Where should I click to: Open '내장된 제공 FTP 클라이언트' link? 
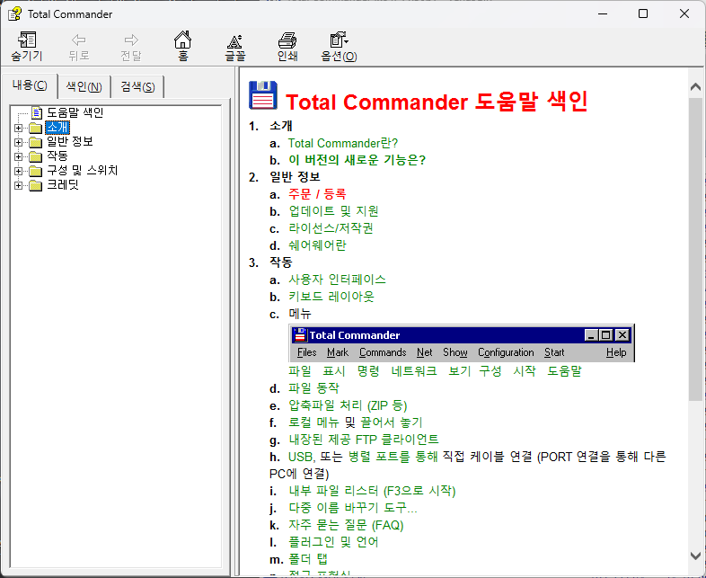click(364, 440)
